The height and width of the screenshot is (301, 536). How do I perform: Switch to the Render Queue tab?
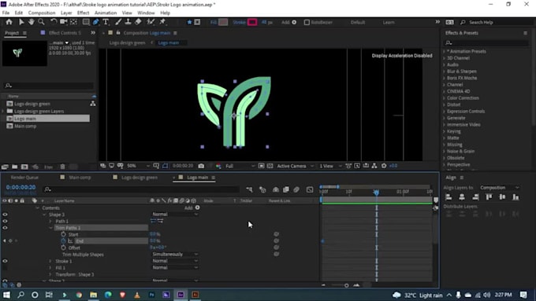pos(24,178)
